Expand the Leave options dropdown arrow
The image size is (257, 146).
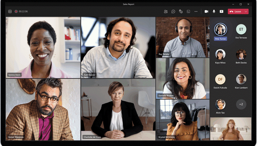coord(246,12)
